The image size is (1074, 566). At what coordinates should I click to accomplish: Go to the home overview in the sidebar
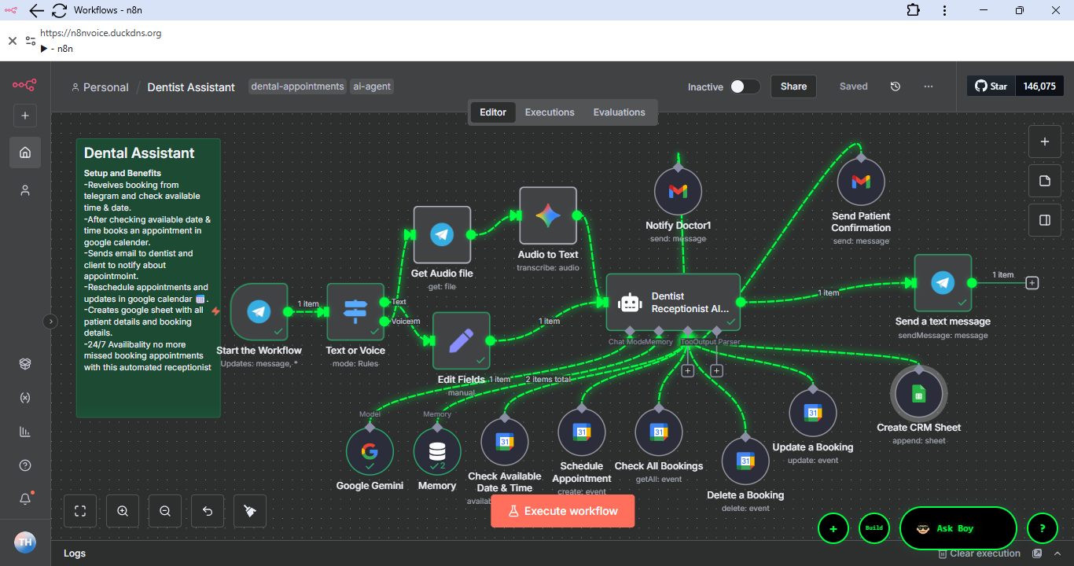click(x=25, y=152)
